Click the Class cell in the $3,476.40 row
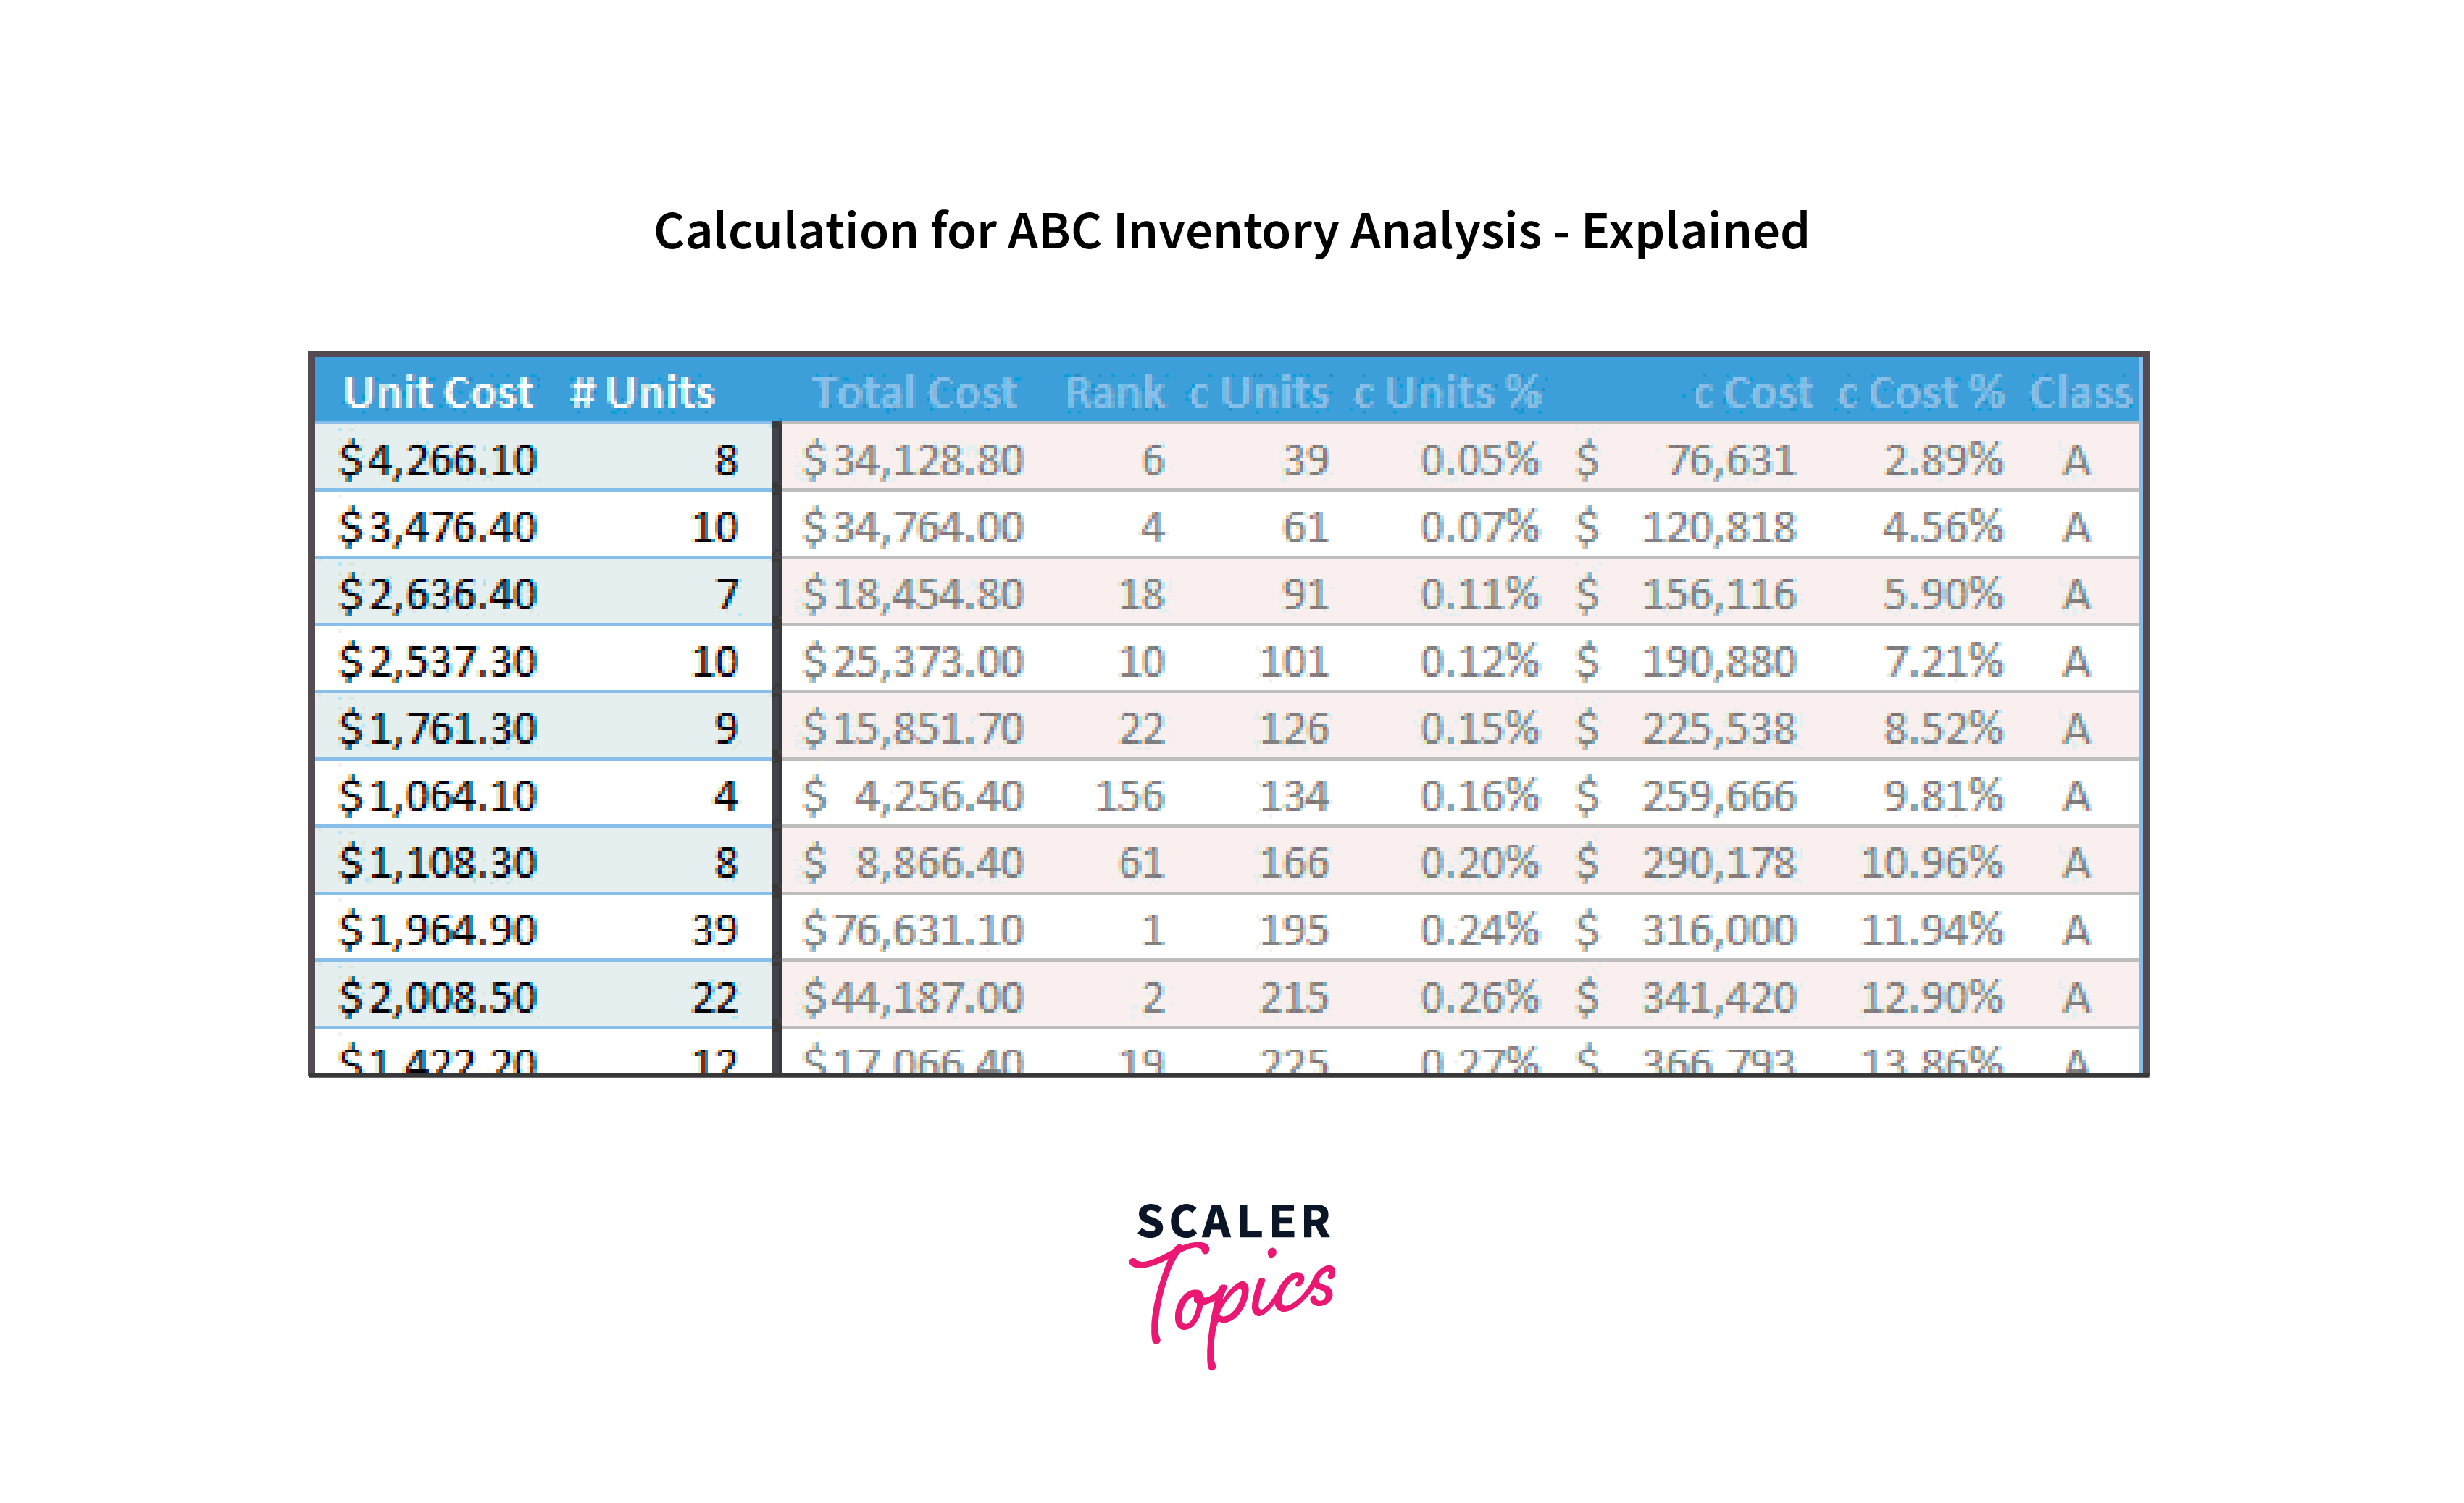2464x1503 pixels. (x=2076, y=527)
